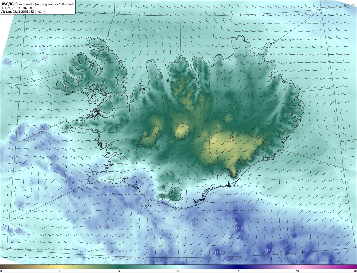
Task: Select the 13.9 precipitable water value label
Action: point(270,251)
